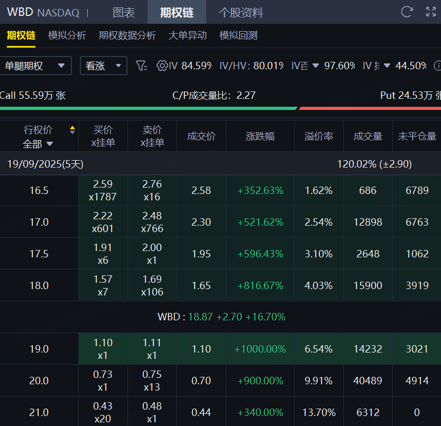Click the bid cell 1.57 x7
441x426 pixels.
103,285
